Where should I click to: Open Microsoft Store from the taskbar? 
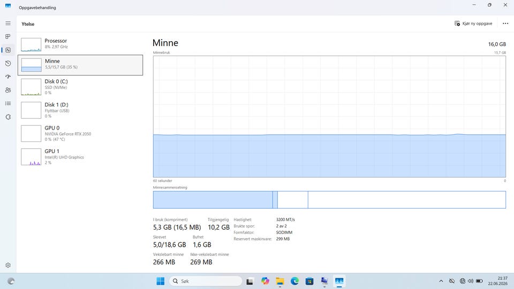click(309, 281)
